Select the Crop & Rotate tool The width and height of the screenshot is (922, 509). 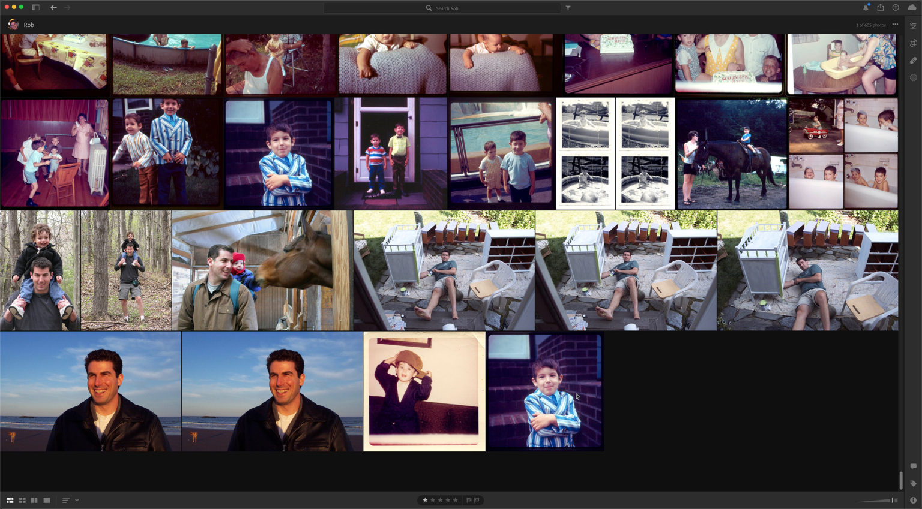pos(913,43)
